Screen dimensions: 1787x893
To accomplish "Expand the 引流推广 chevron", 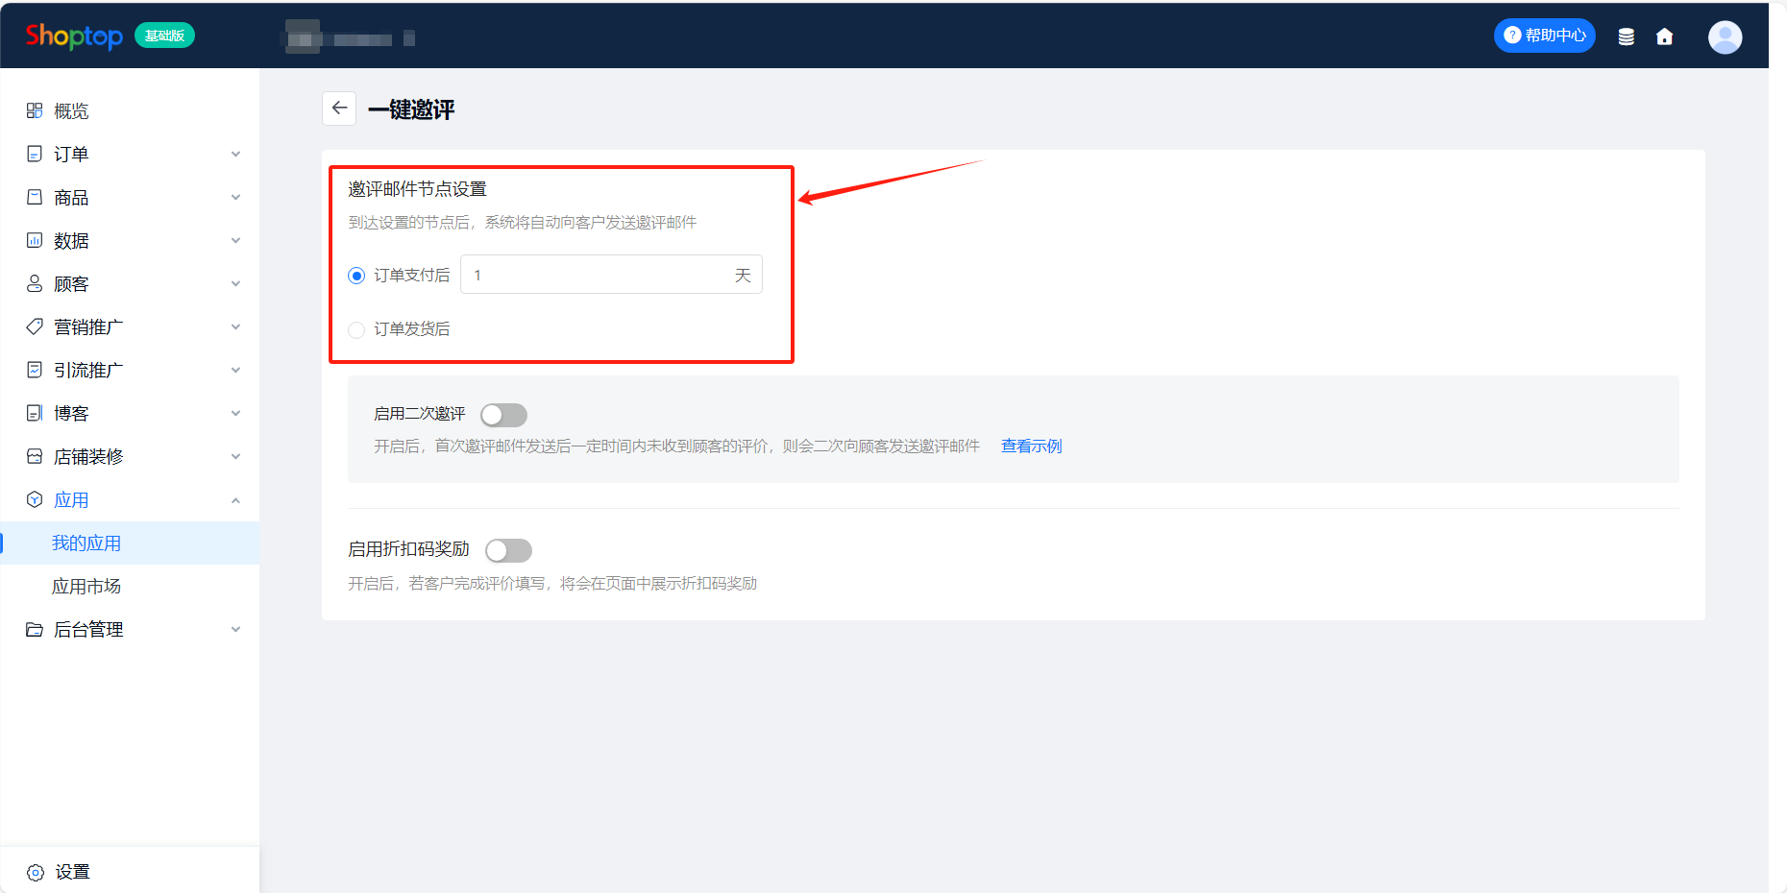I will tap(235, 370).
